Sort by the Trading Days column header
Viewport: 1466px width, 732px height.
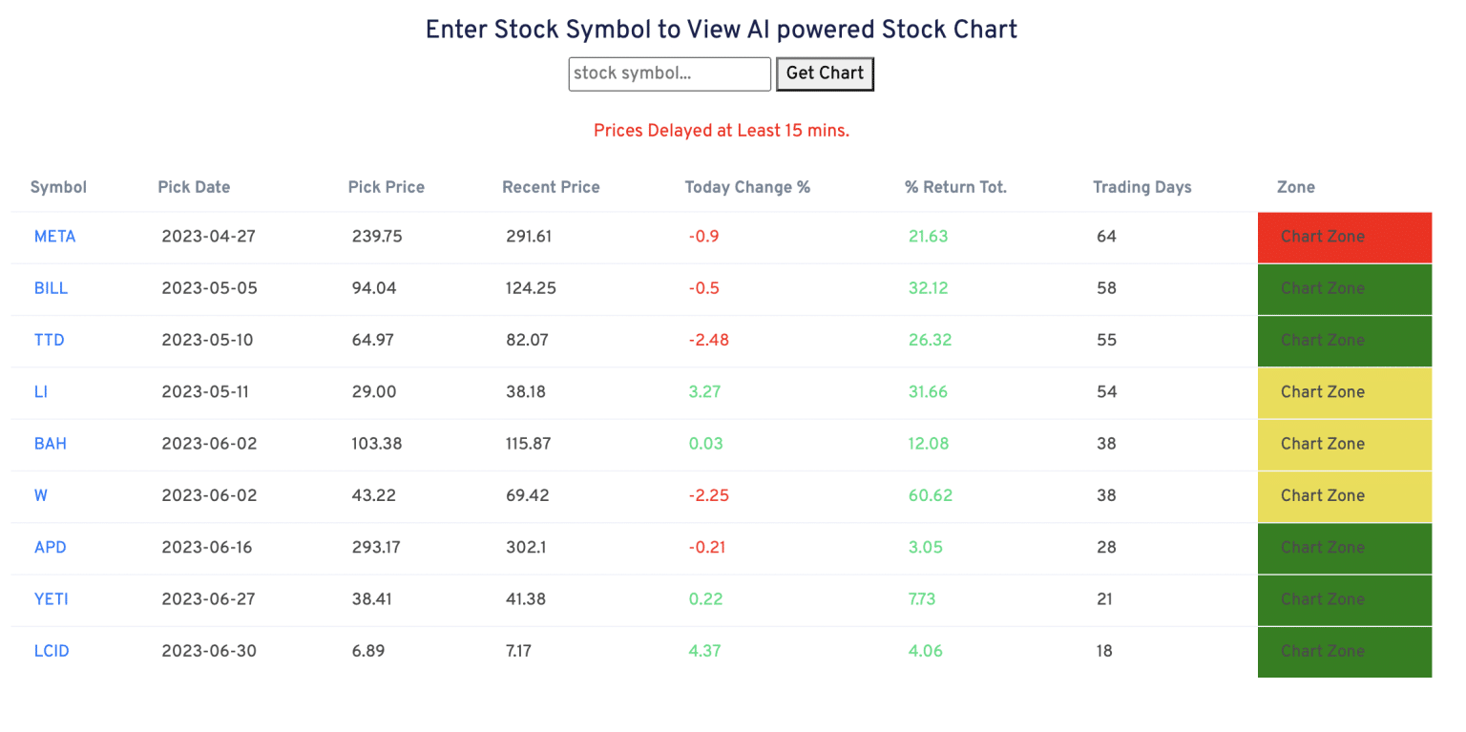click(x=1141, y=187)
